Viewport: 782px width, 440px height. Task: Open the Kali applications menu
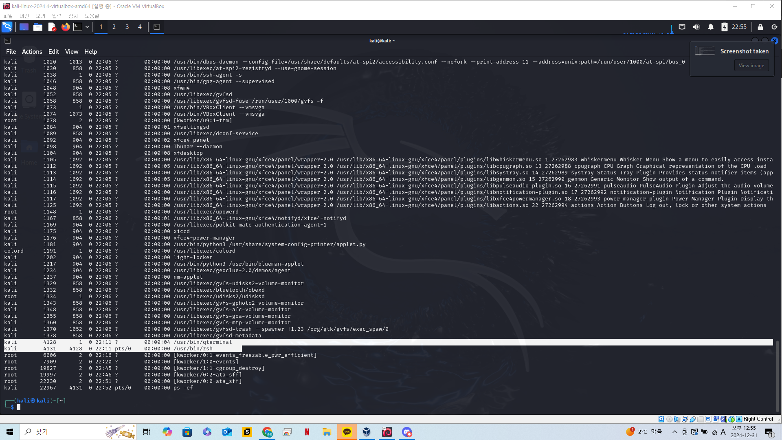click(7, 27)
